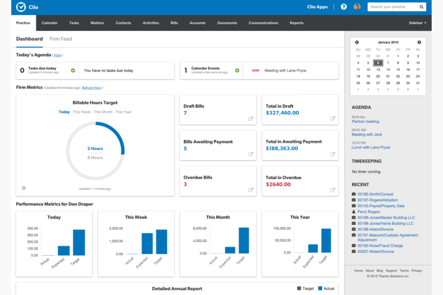
Task: Open the Clio Apps menu
Action: pyautogui.click(x=317, y=7)
